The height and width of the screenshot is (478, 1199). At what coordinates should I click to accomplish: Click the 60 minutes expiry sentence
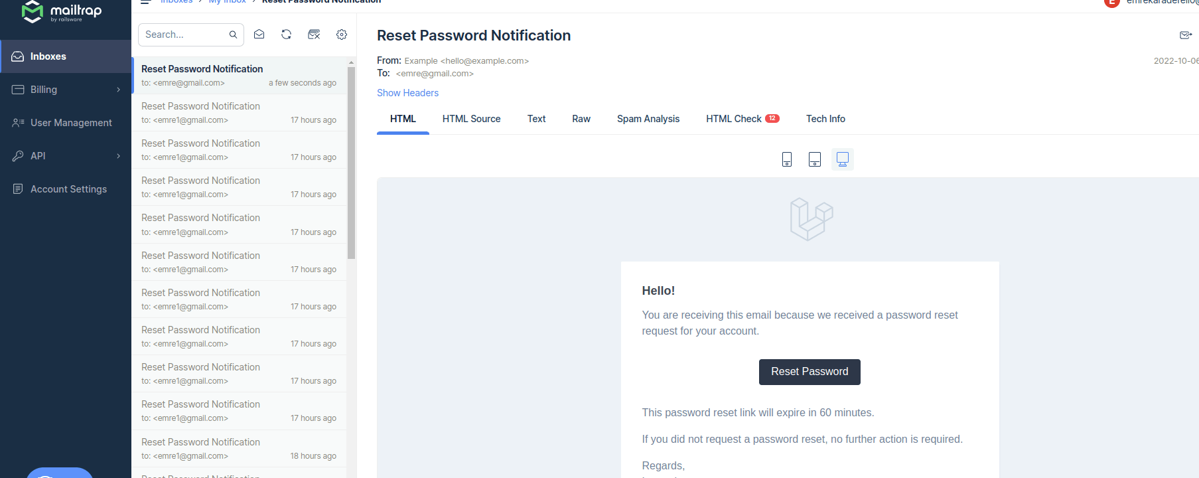coord(758,413)
